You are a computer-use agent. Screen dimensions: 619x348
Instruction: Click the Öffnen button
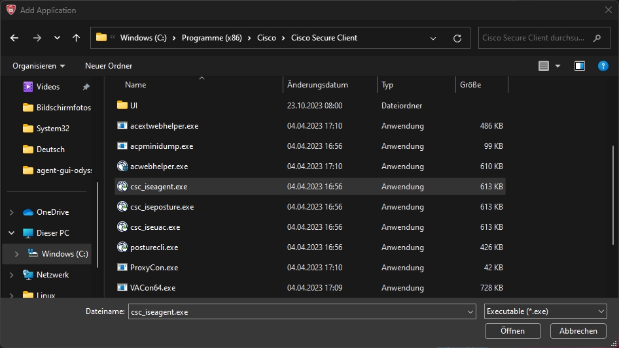[x=512, y=331]
